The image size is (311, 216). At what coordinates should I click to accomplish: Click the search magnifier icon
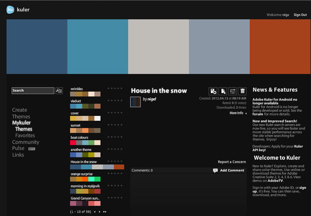click(x=58, y=91)
